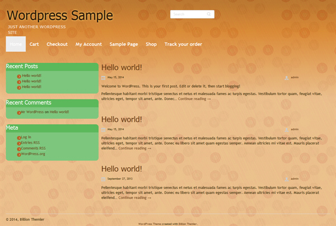
Task: Open the third Hello world! post title
Action: tap(122, 169)
